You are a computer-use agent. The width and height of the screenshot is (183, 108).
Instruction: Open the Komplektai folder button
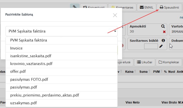tap(168, 62)
